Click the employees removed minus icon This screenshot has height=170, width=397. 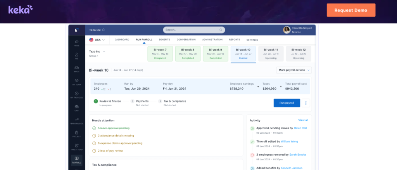[252, 155]
